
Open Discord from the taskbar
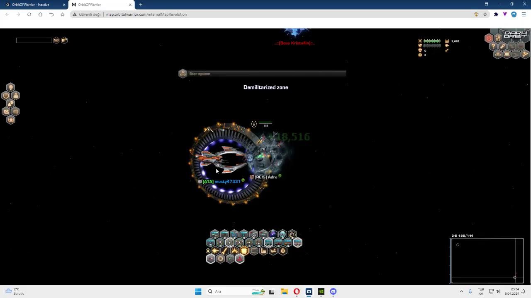pyautogui.click(x=333, y=291)
